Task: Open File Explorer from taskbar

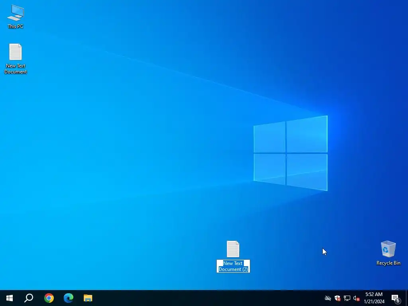Action: tap(88, 298)
